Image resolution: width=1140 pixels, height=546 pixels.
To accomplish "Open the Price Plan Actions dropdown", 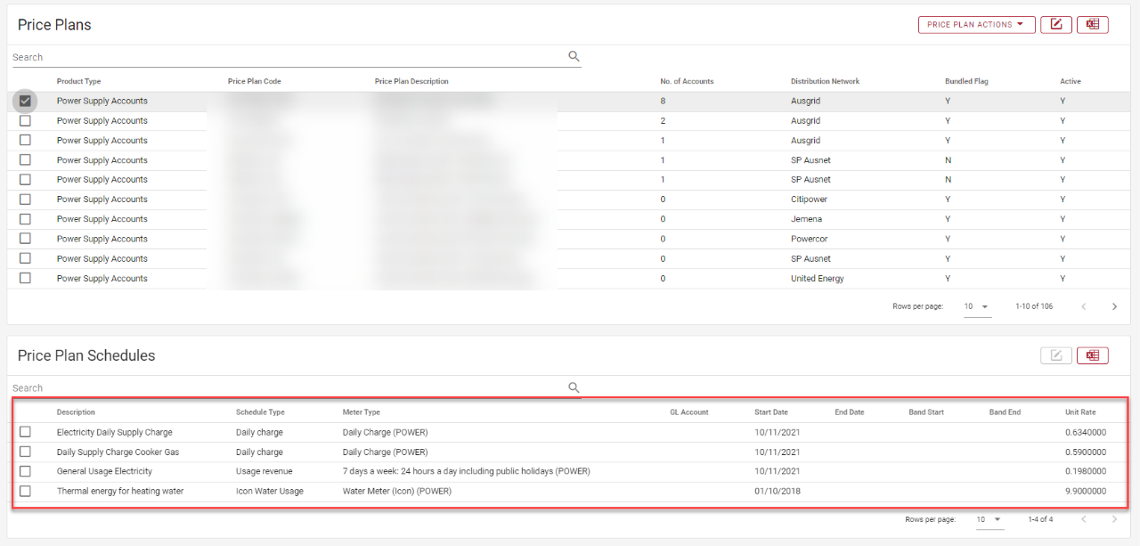I will tap(976, 25).
